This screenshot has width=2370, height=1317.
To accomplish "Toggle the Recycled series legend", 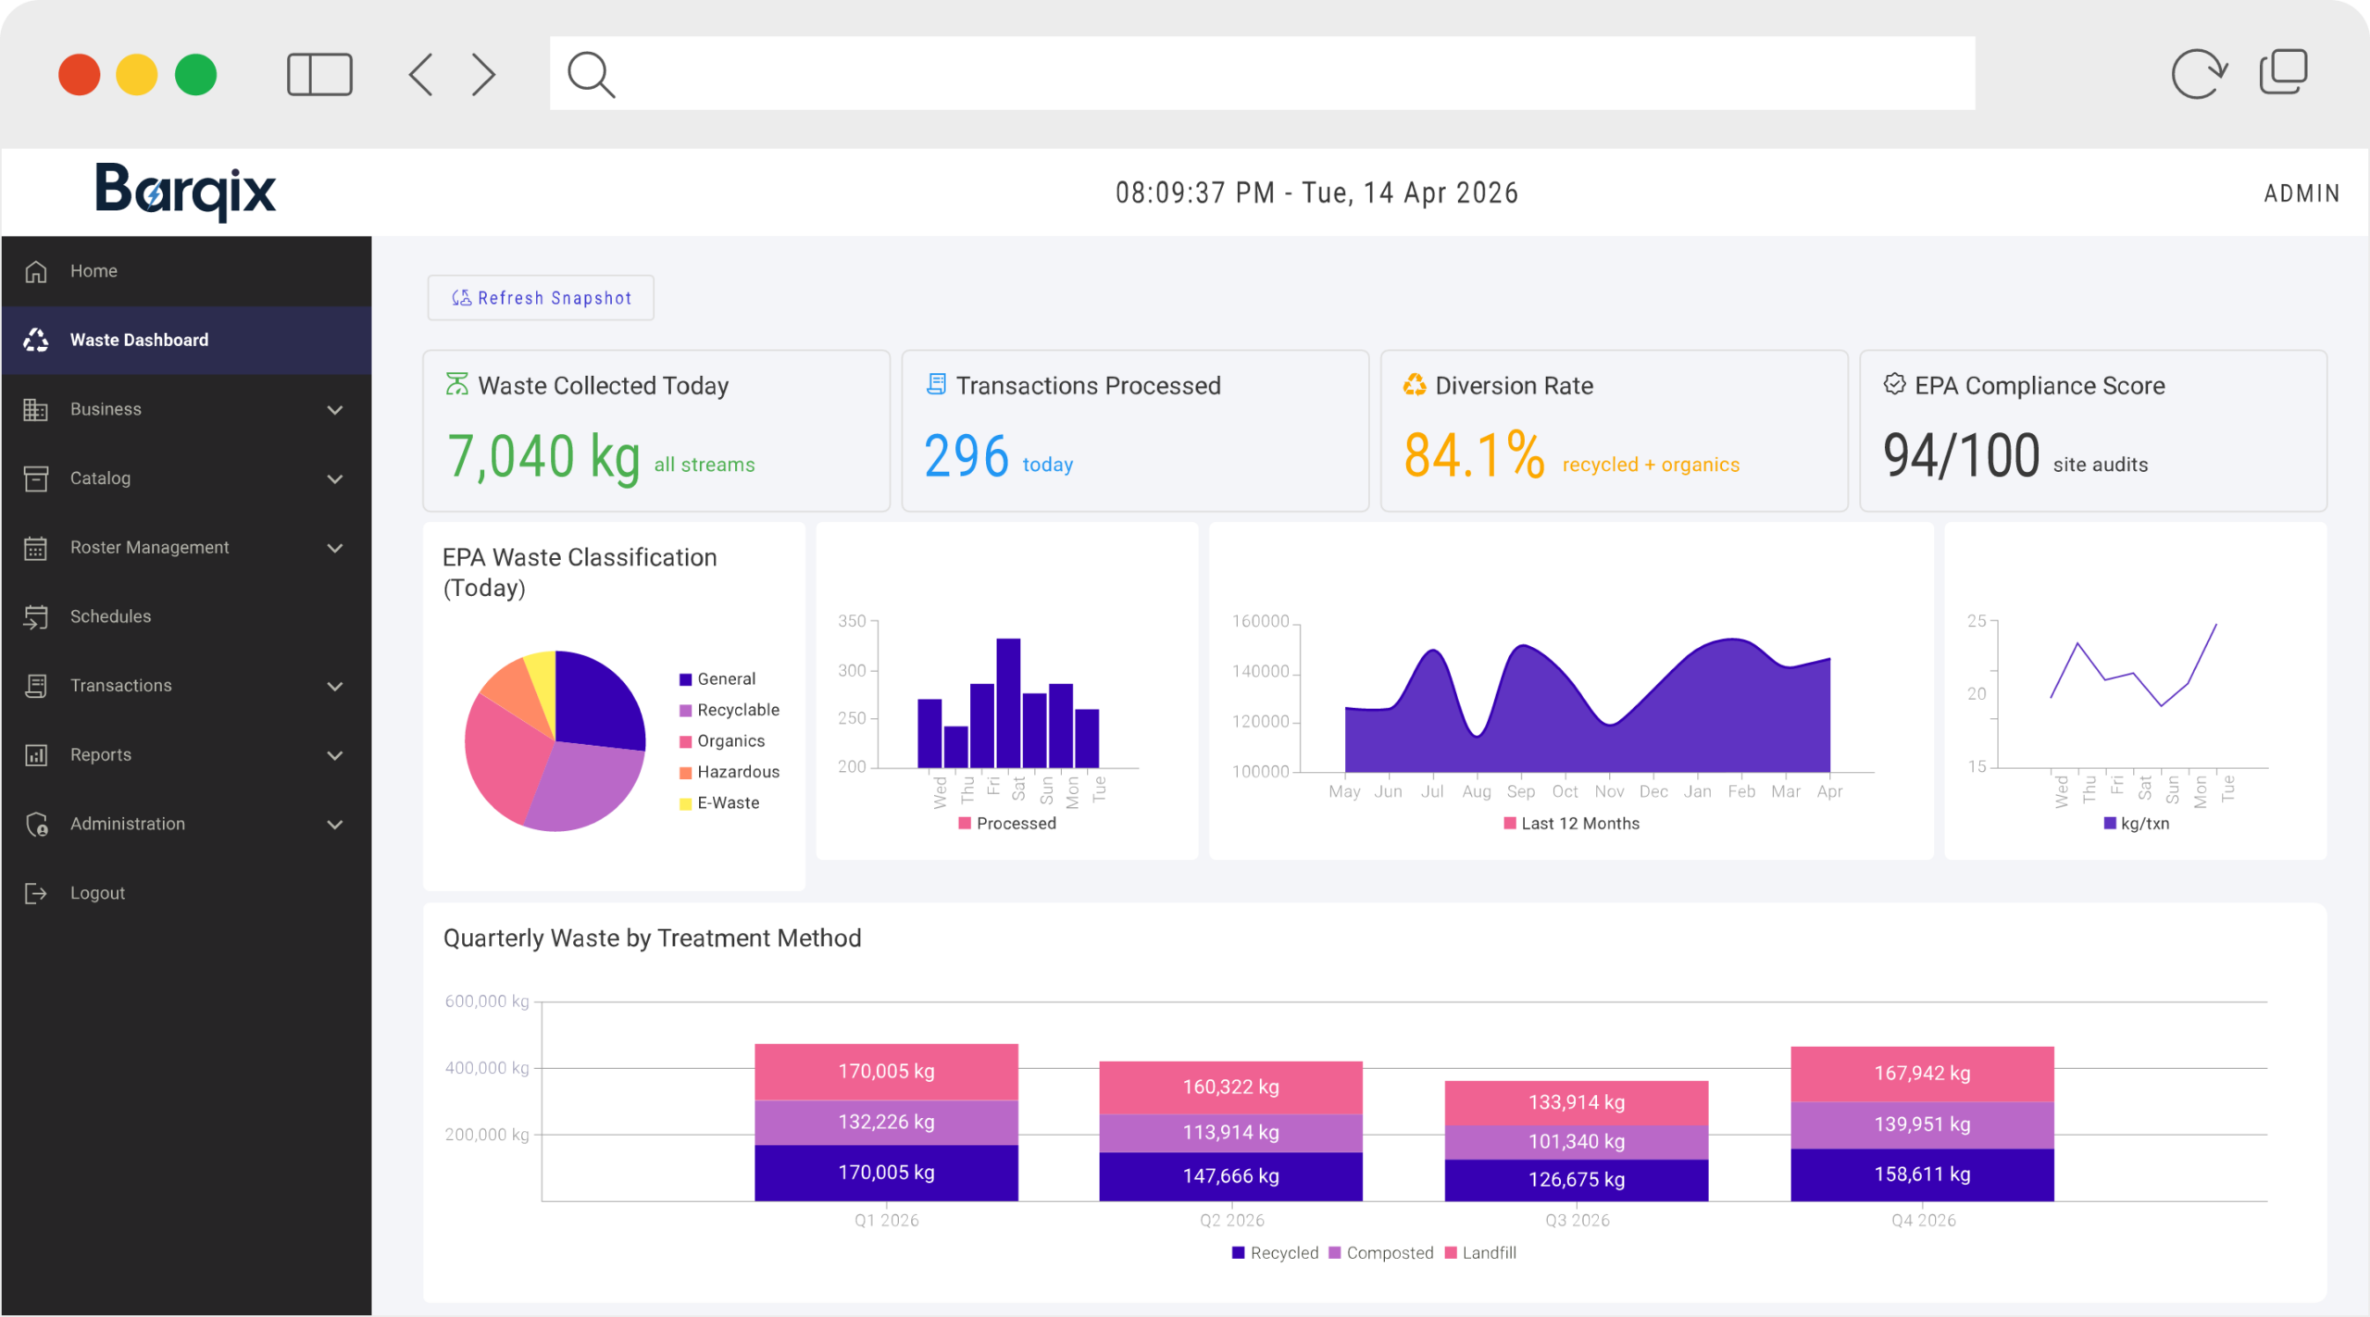I will click(x=1275, y=1253).
